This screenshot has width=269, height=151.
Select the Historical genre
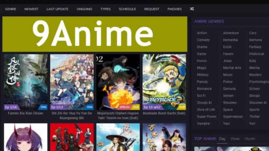(257, 54)
